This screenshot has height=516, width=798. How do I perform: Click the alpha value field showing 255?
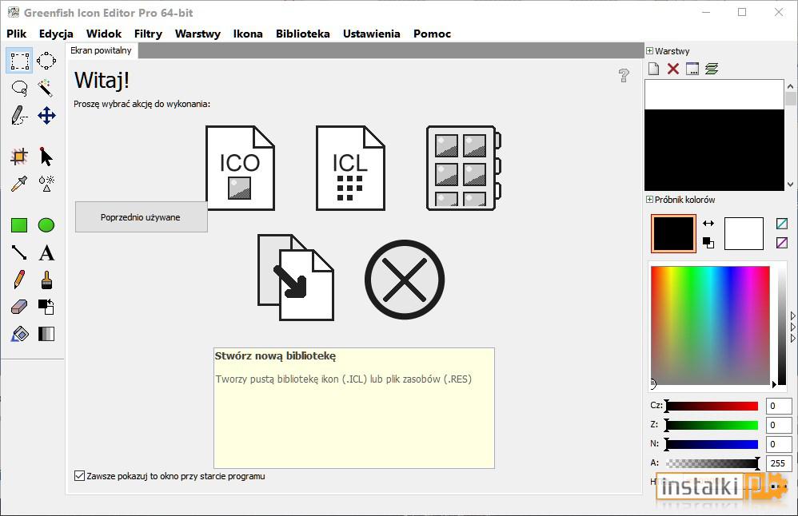tap(779, 463)
